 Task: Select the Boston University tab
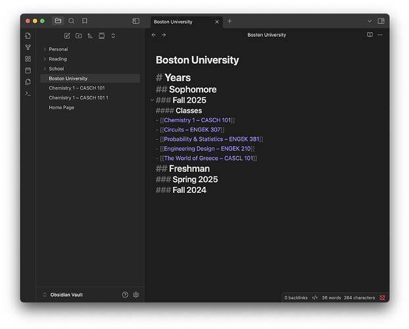tap(187, 22)
